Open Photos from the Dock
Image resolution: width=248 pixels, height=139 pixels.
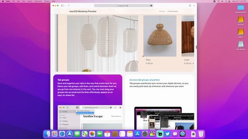[92, 134]
